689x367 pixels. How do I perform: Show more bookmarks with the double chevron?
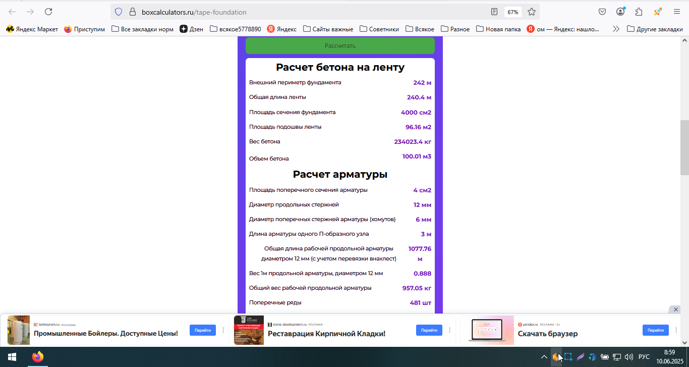point(616,29)
